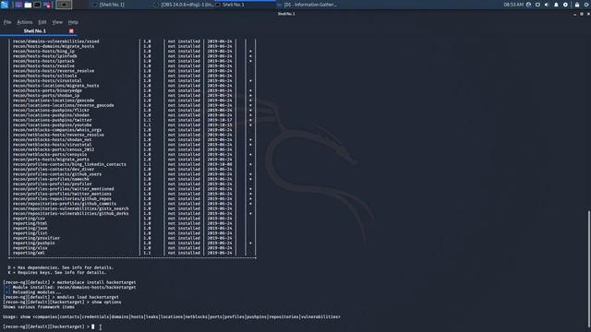This screenshot has width=591, height=332.
Task: Click the panel launcher icon with red badge
Action: point(47,5)
